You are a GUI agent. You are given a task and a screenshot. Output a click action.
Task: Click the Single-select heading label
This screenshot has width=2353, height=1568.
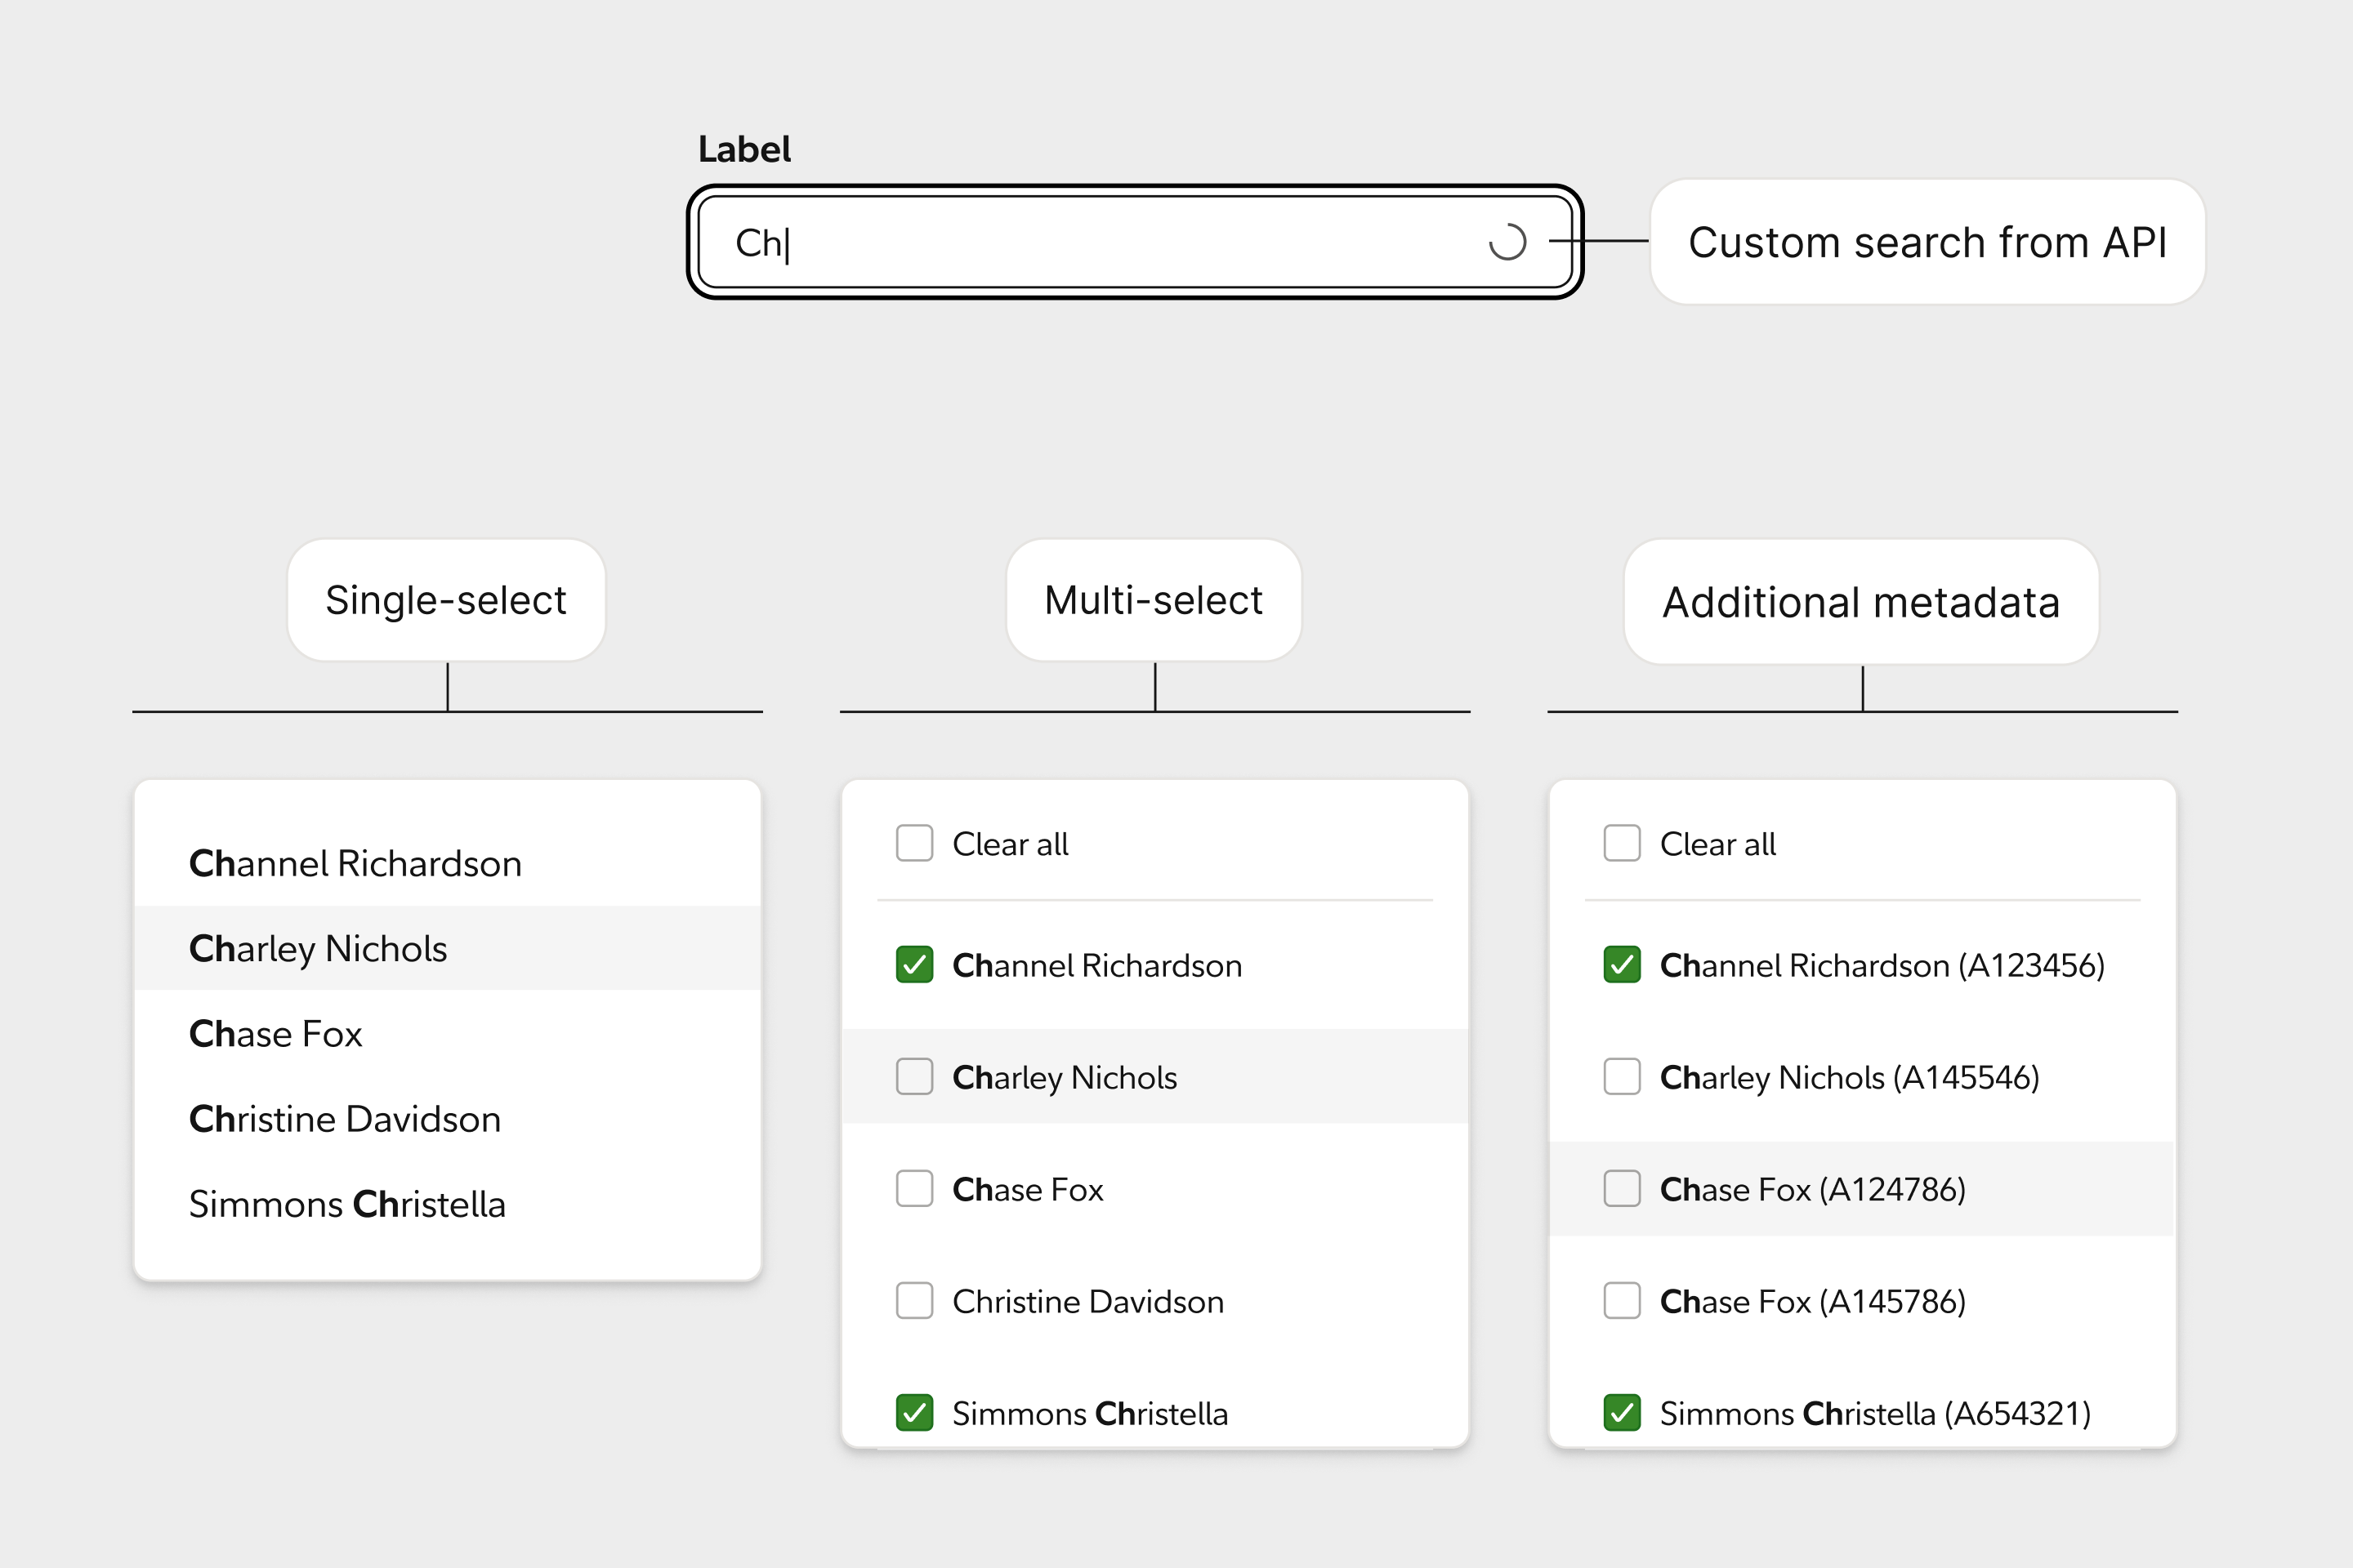coord(446,600)
